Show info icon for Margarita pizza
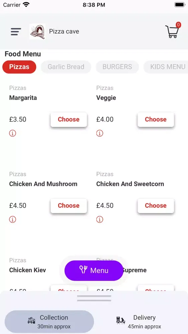This screenshot has height=334, width=188. [x=13, y=133]
